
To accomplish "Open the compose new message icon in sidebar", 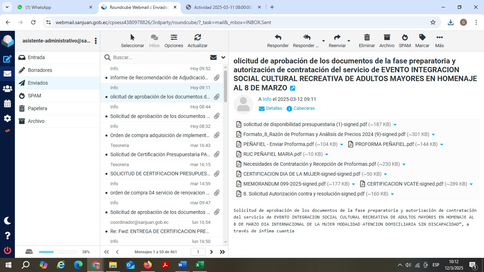I will pyautogui.click(x=7, y=59).
